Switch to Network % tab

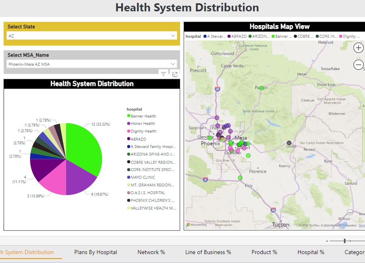pyautogui.click(x=151, y=252)
